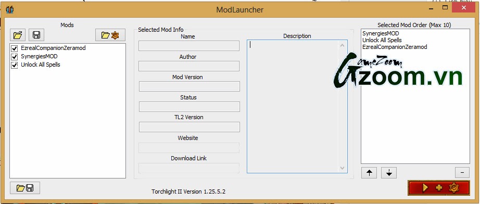The image size is (480, 204).
Task: Toggle EzrealCompanionZeramod checkbox
Action: [14, 48]
